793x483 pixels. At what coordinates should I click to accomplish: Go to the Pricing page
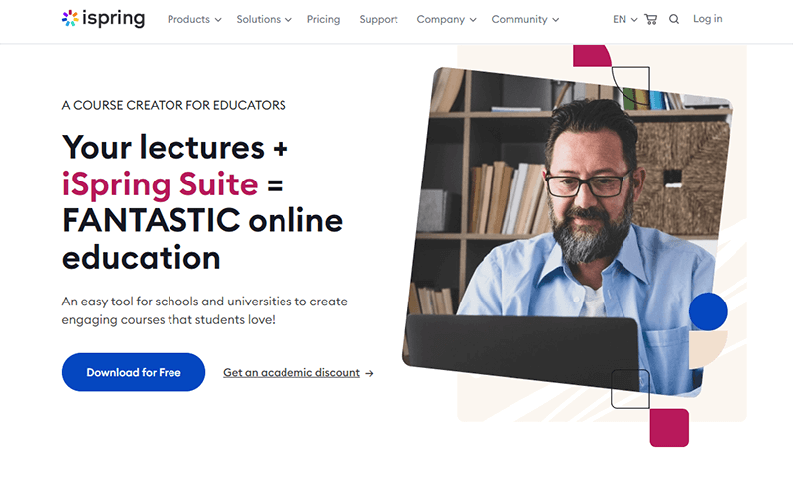click(x=324, y=19)
